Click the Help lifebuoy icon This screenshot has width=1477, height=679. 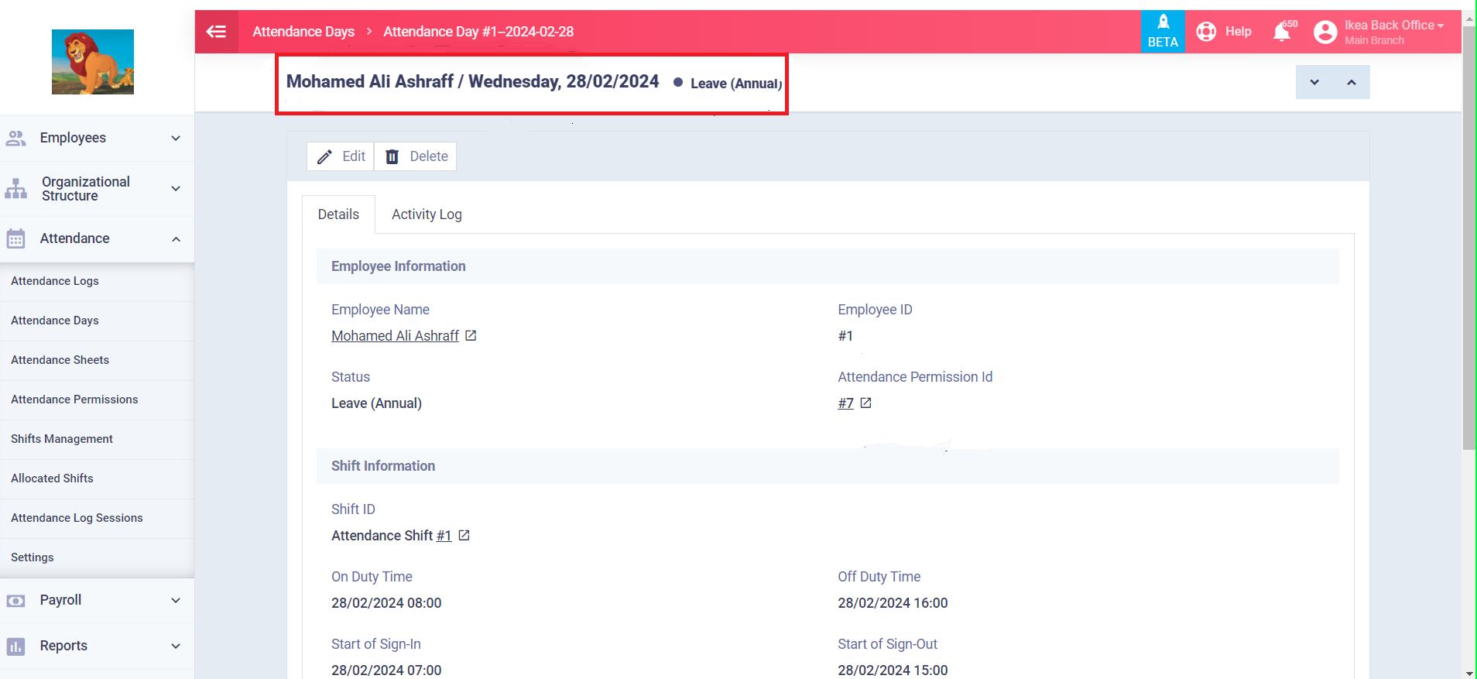(x=1206, y=32)
